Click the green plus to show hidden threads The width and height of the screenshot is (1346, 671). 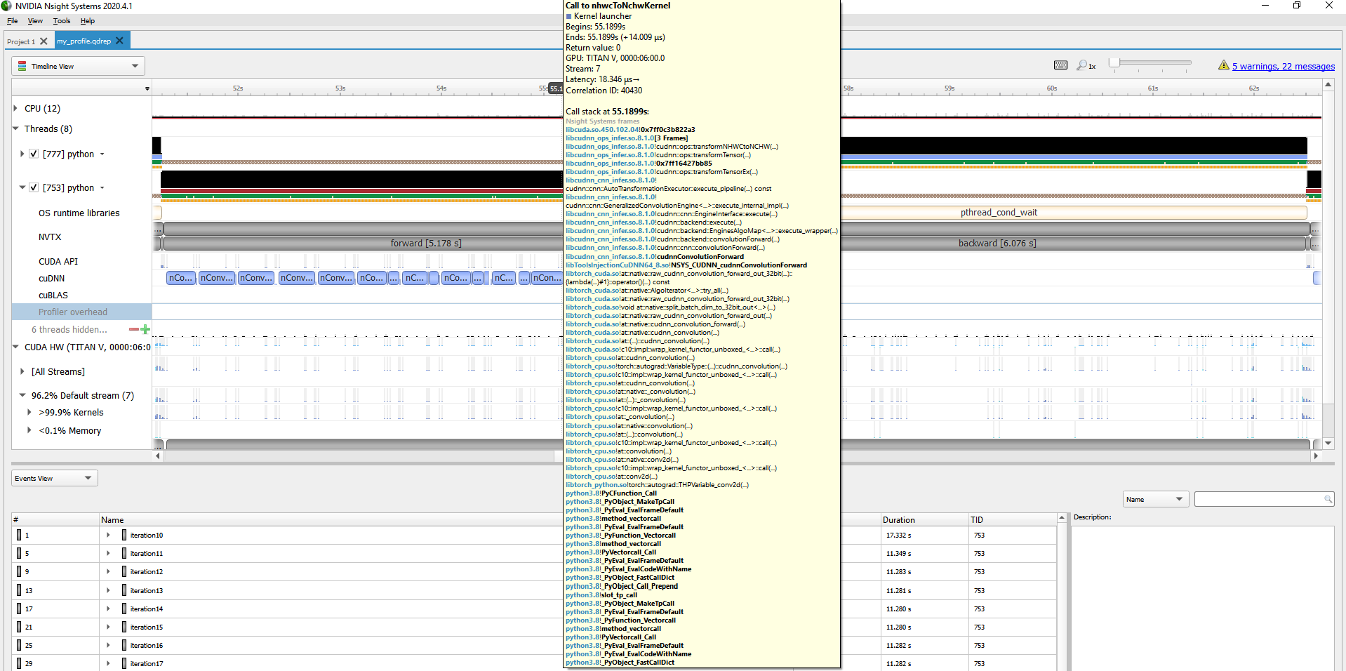click(x=145, y=329)
